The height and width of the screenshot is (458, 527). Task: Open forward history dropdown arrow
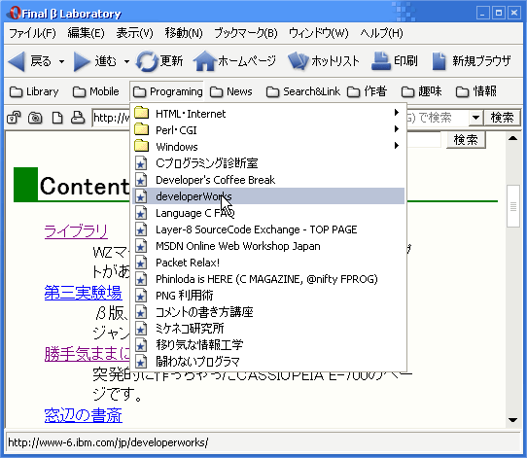coord(126,62)
